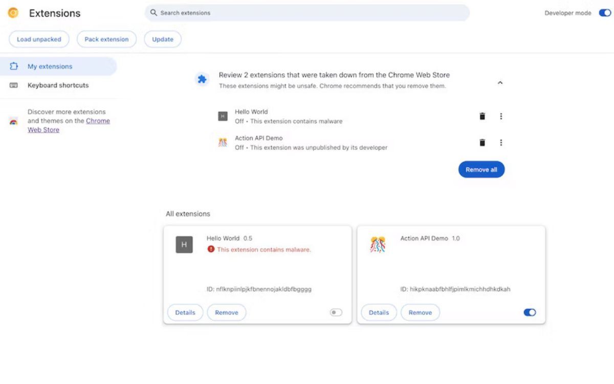Open the Chrome Web Store link
Viewport: 614px width, 384px height.
click(x=97, y=121)
